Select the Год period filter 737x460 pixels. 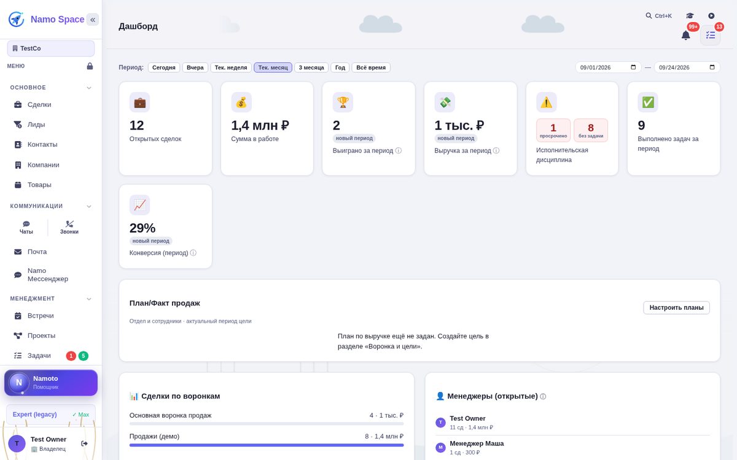pyautogui.click(x=340, y=67)
